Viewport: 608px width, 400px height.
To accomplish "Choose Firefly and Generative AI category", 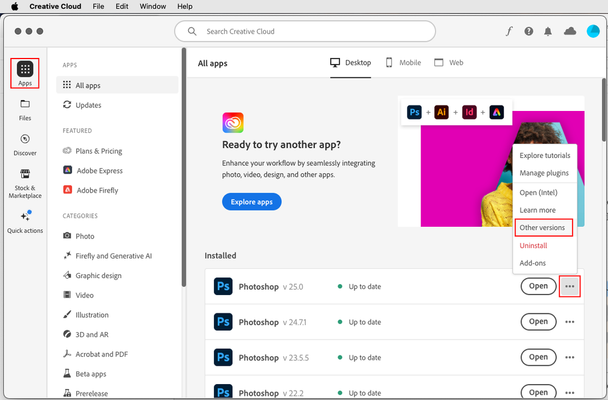I will tap(107, 255).
